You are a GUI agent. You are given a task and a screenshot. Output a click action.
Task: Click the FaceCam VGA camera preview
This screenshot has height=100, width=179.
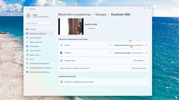click(x=71, y=26)
